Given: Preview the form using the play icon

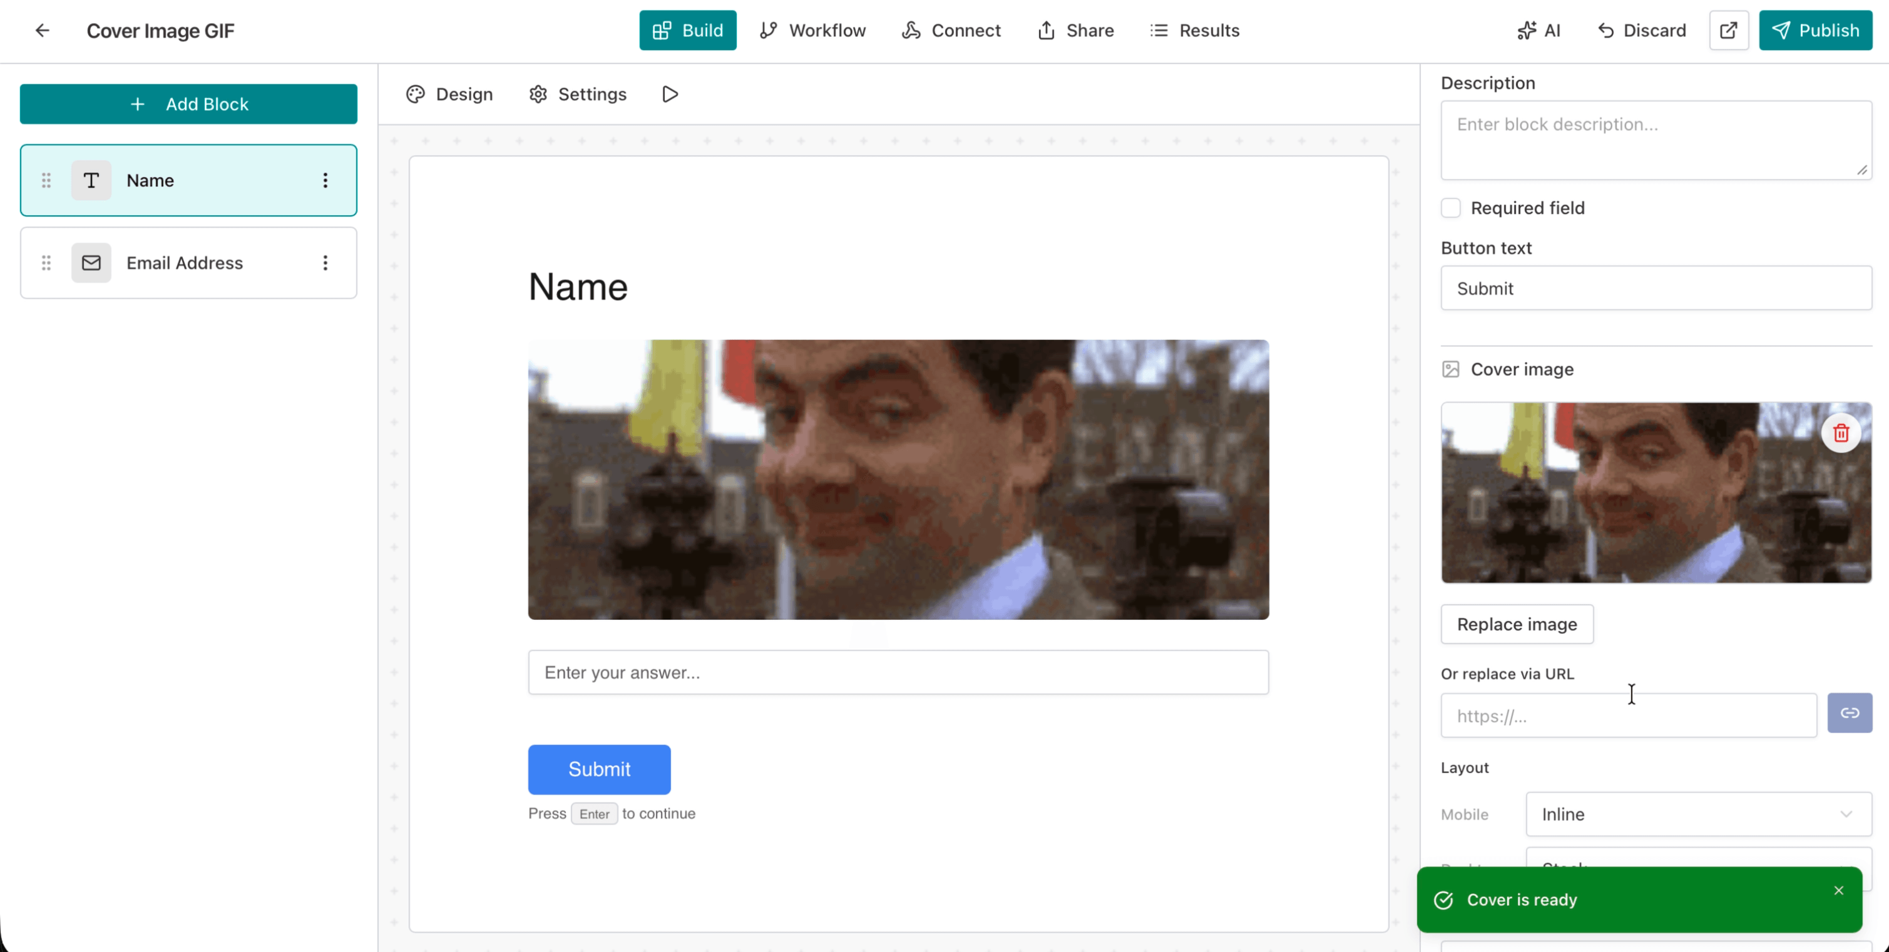Looking at the screenshot, I should point(668,94).
